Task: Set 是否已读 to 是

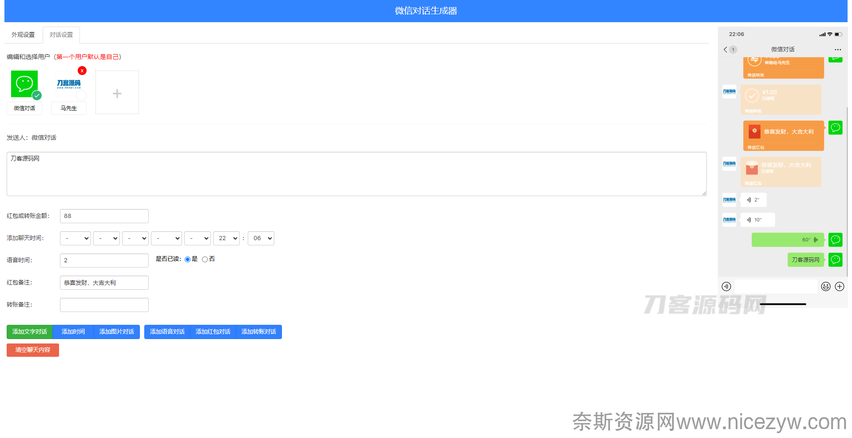Action: (187, 259)
